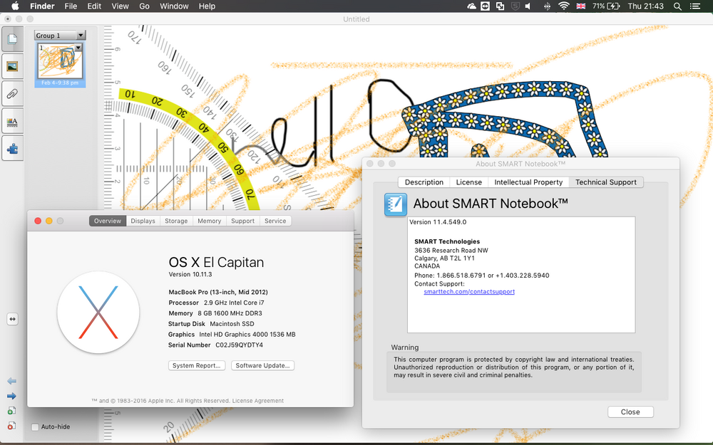The height and width of the screenshot is (445, 713).
Task: Switch to the Description tab
Action: pos(424,182)
